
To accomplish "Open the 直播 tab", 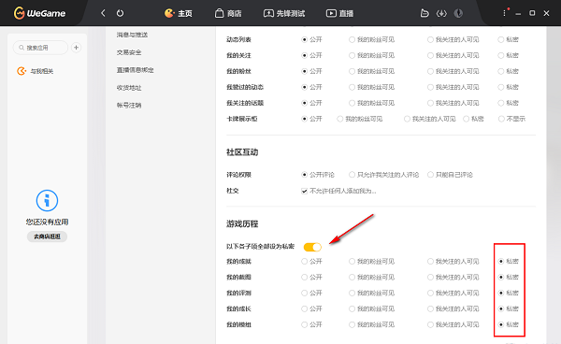I will (x=339, y=13).
